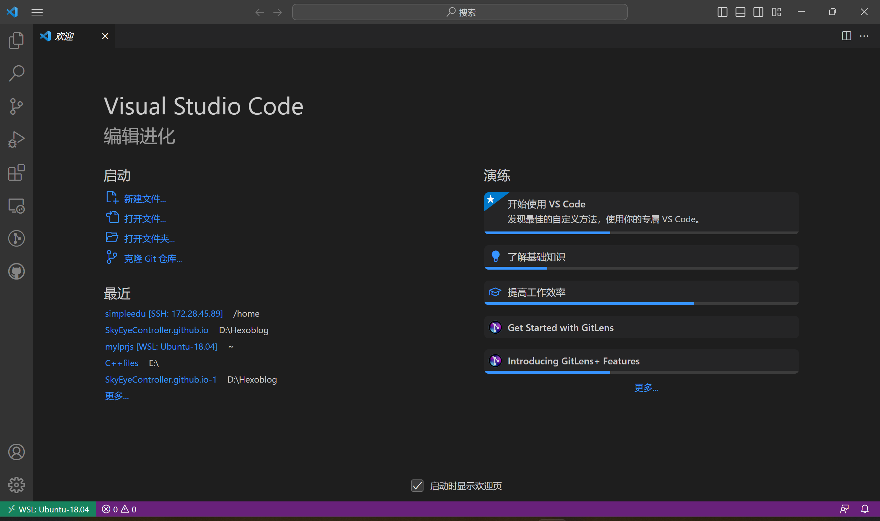Click the folder icon beside 打开文件夹
This screenshot has height=521, width=880.
click(112, 237)
